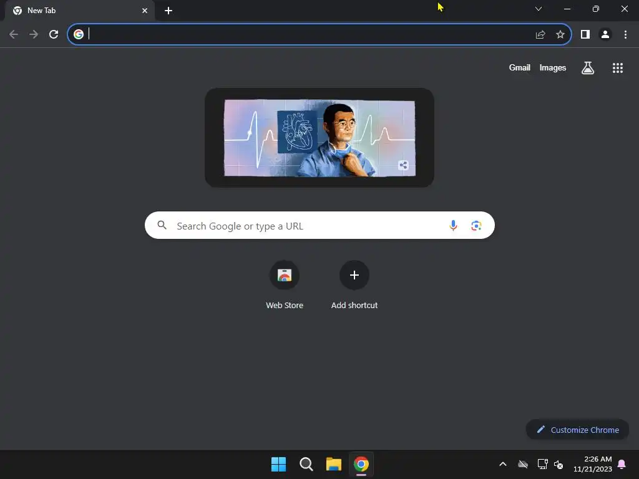Restore down the Chrome window
Image resolution: width=639 pixels, height=479 pixels.
[596, 9]
